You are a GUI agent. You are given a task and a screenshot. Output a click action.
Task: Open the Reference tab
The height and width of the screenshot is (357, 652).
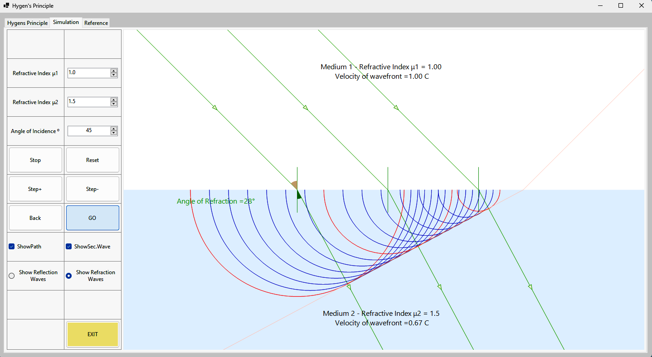[x=96, y=23]
